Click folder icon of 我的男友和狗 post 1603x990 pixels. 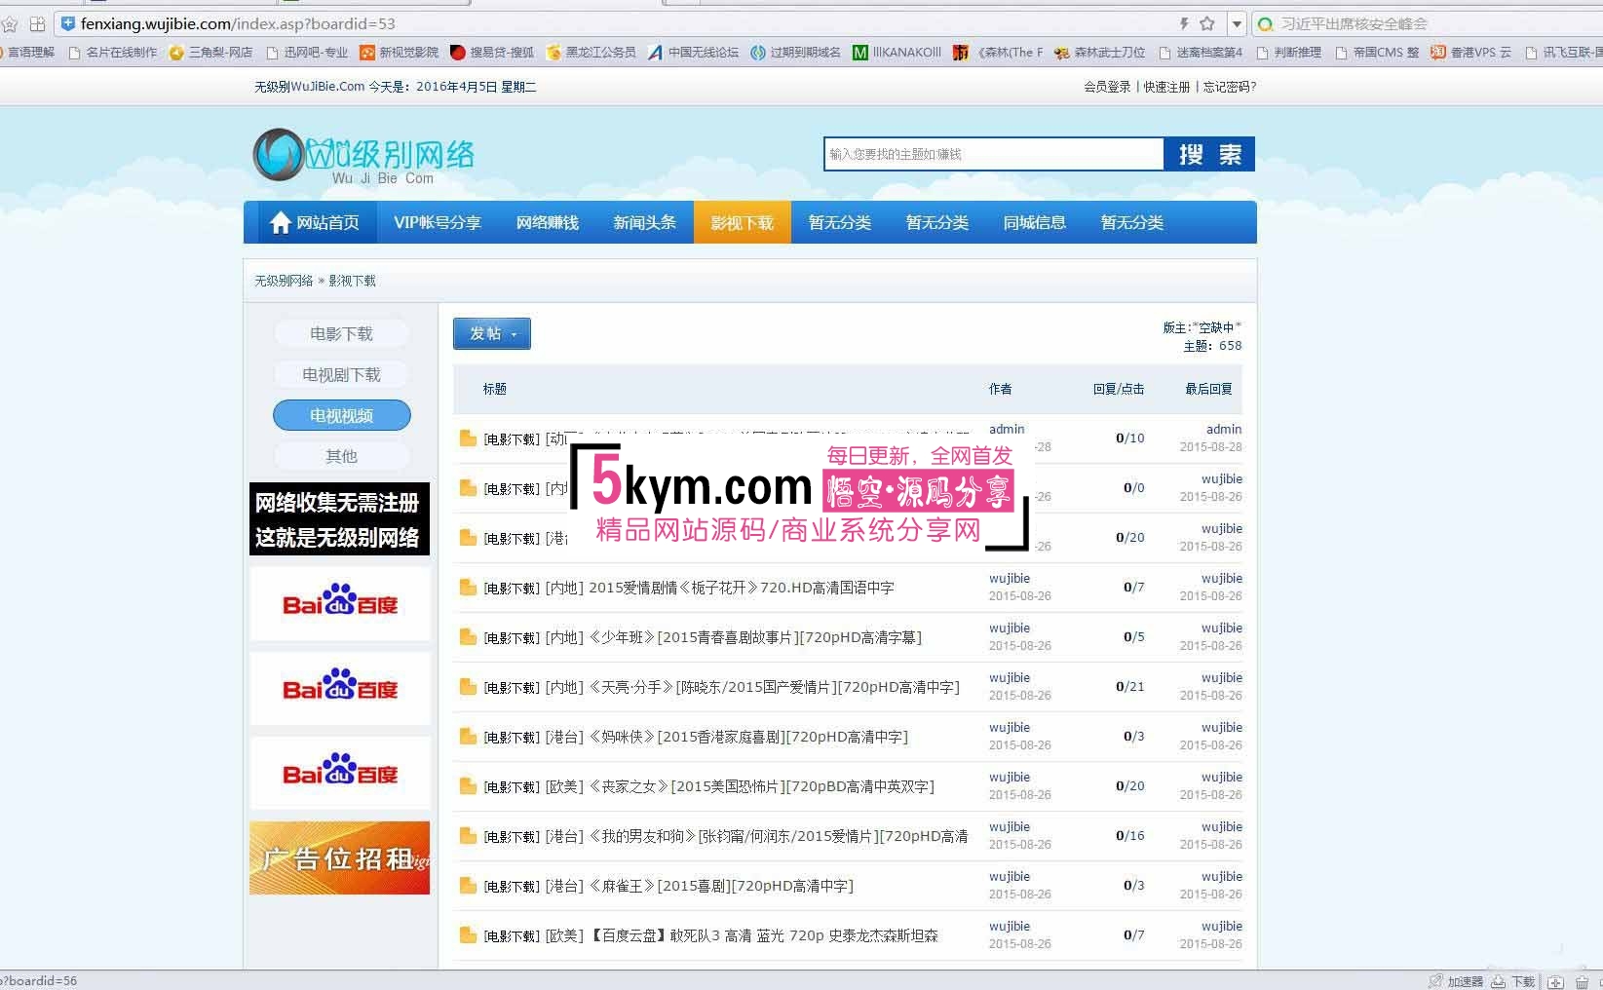click(x=468, y=836)
